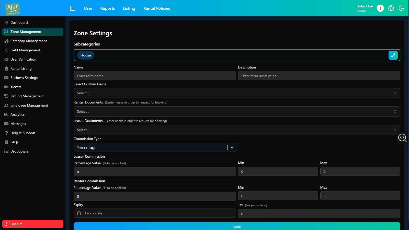This screenshot has height=230, width=409.
Task: Select the House subcategory chip
Action: click(x=86, y=55)
